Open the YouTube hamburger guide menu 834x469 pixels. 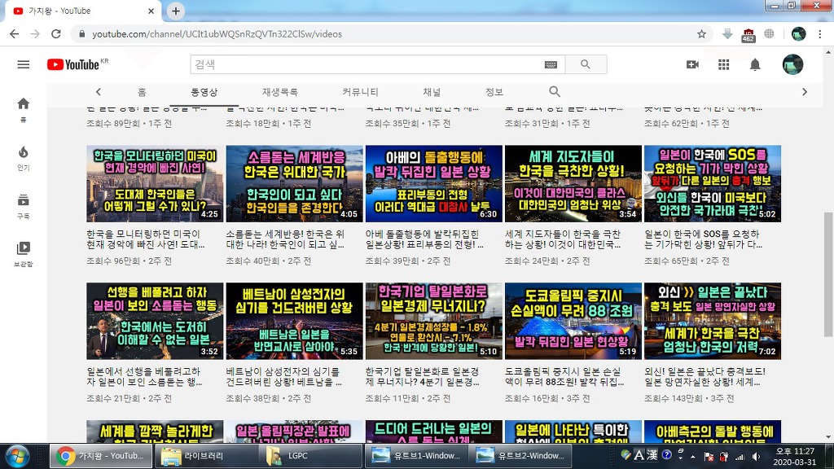[23, 64]
